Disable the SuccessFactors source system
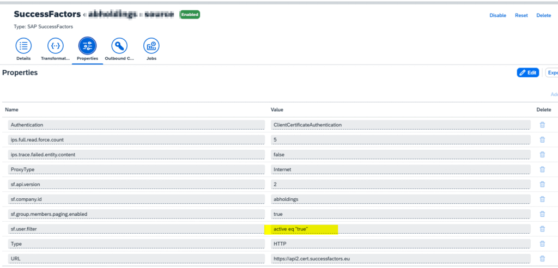This screenshot has width=558, height=268. pos(498,15)
